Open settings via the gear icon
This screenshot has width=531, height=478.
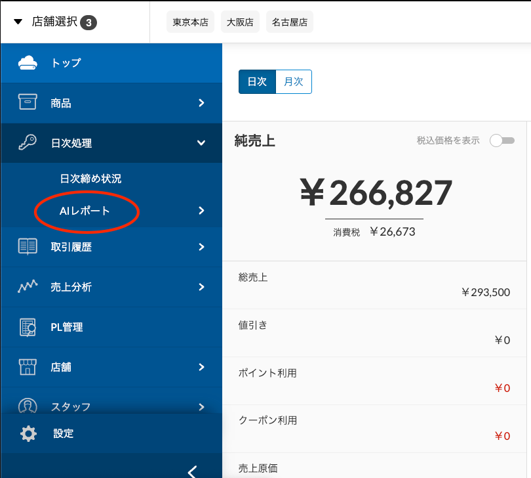click(28, 433)
